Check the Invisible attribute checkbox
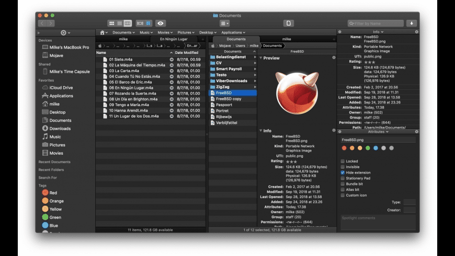Image resolution: width=455 pixels, height=256 pixels. tap(343, 167)
